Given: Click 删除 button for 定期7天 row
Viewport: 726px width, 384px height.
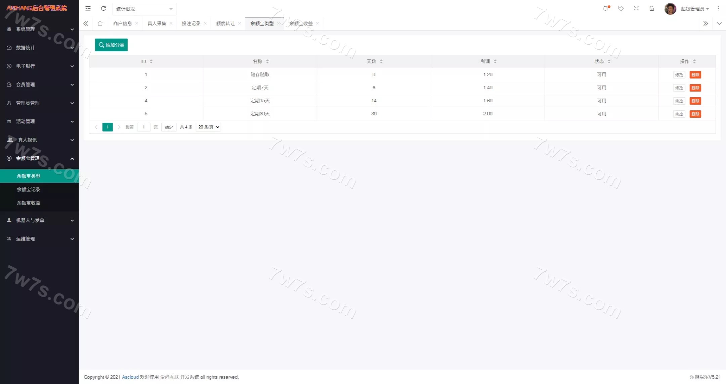Looking at the screenshot, I should pos(695,88).
